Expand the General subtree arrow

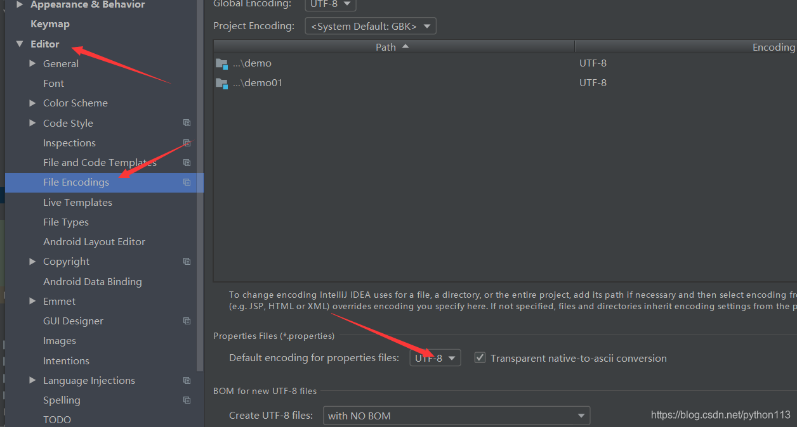pyautogui.click(x=32, y=63)
